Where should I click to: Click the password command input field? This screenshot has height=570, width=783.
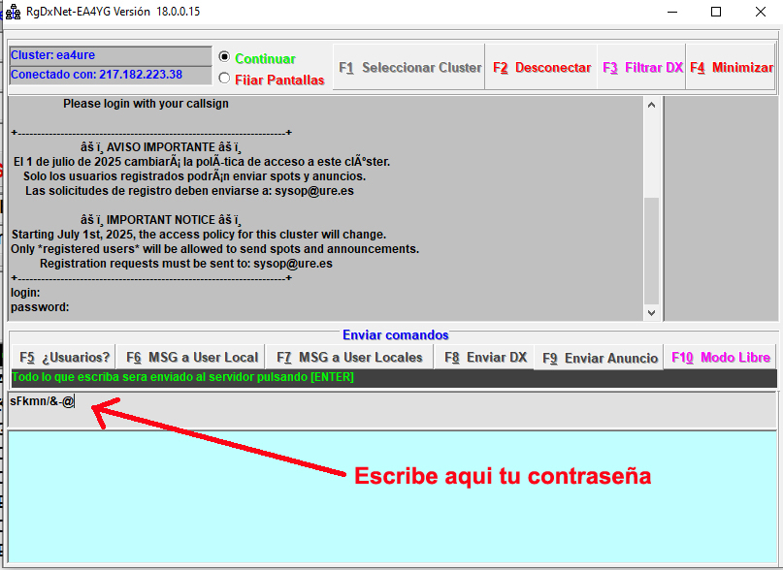coord(388,409)
